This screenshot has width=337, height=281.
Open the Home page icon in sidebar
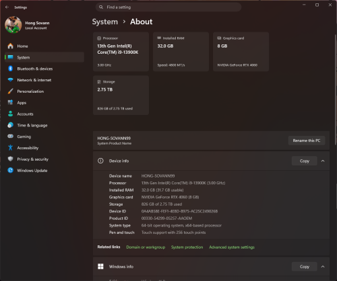coord(10,46)
